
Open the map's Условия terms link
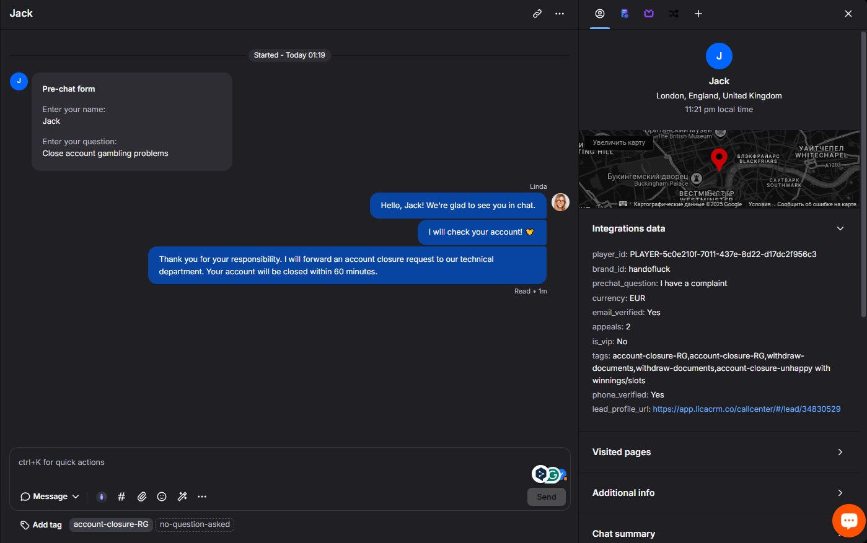(x=759, y=204)
